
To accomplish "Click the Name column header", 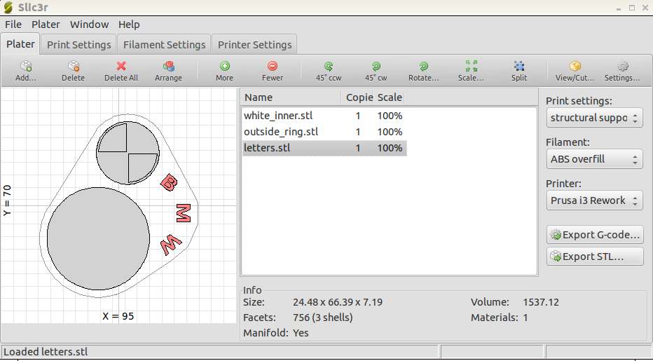I will click(x=291, y=97).
